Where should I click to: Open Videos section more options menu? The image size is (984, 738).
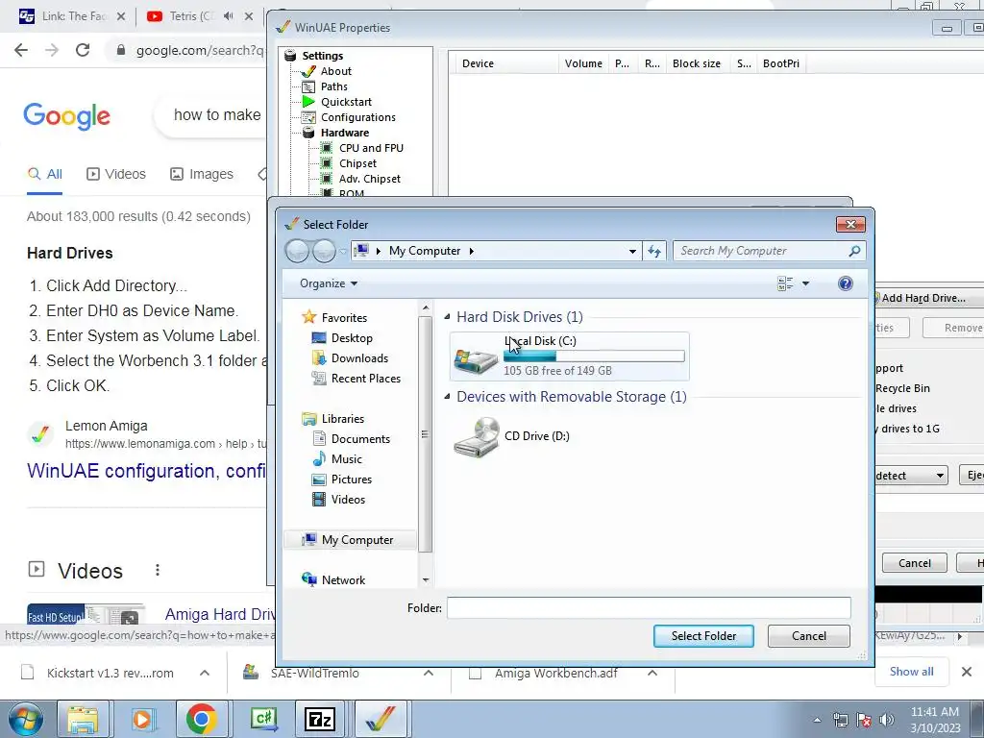[158, 570]
